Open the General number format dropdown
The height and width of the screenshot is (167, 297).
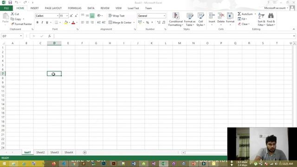[x=164, y=16]
